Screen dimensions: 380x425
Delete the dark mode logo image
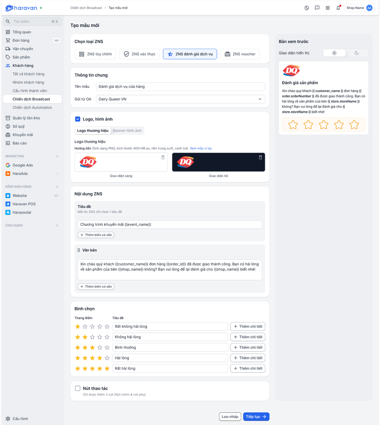(260, 157)
